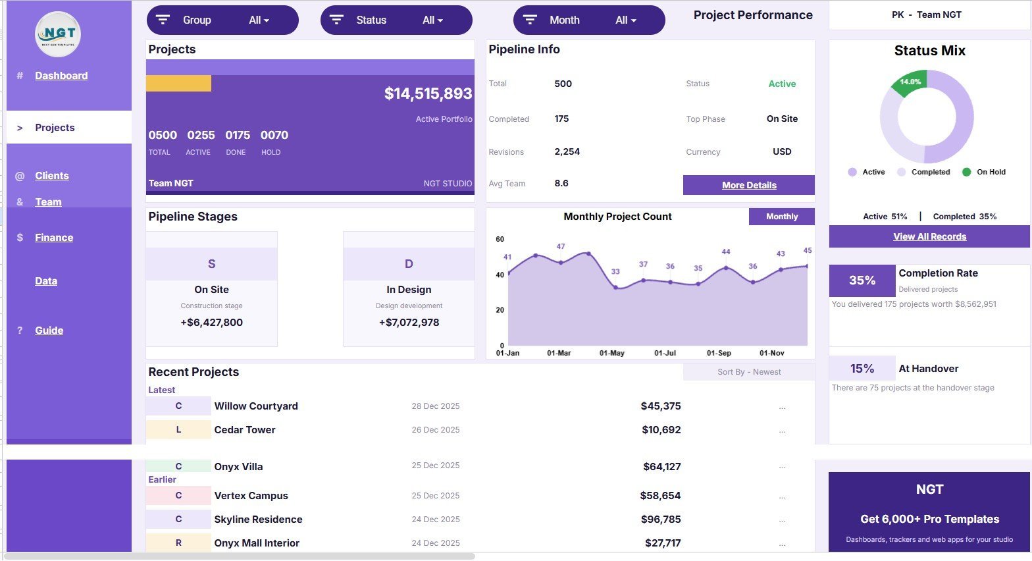Open the Month All dropdown
The width and height of the screenshot is (1032, 561).
click(x=626, y=20)
